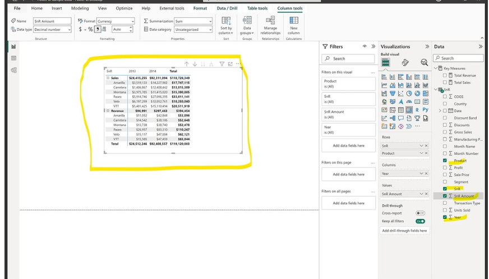Switch to Table view in sidebar
489x279 pixels.
coord(13,58)
